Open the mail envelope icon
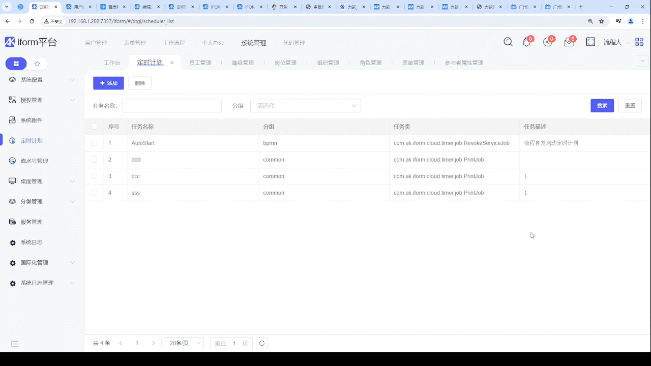The image size is (651, 366). coord(569,42)
